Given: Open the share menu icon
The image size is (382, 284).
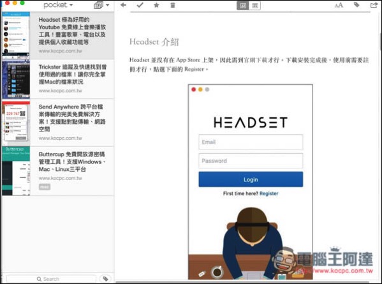Looking at the screenshot, I should pos(374,5).
